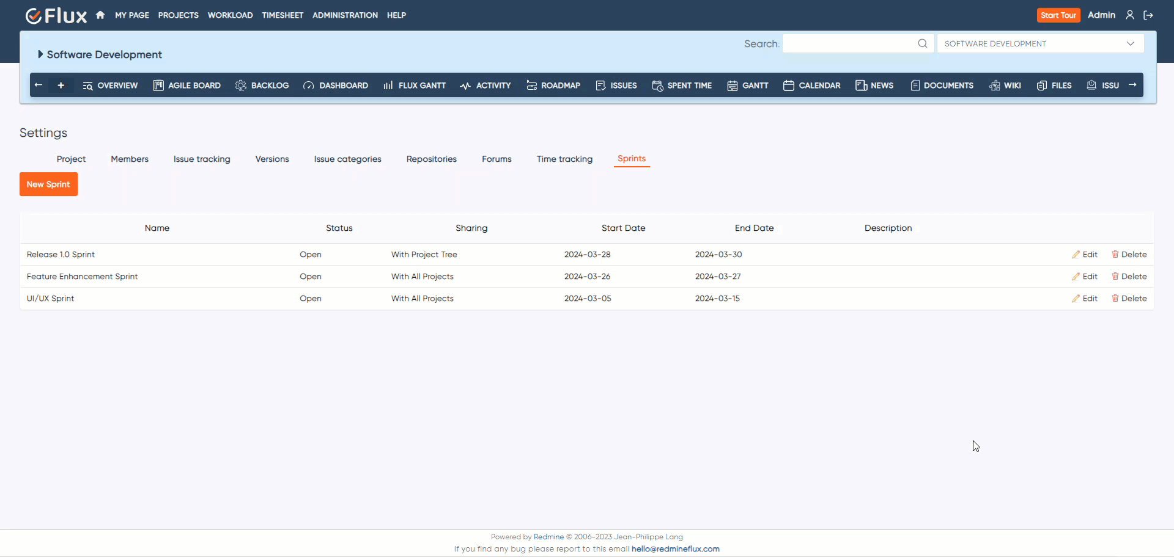Click the search magnifier icon
Image resolution: width=1174 pixels, height=557 pixels.
922,43
